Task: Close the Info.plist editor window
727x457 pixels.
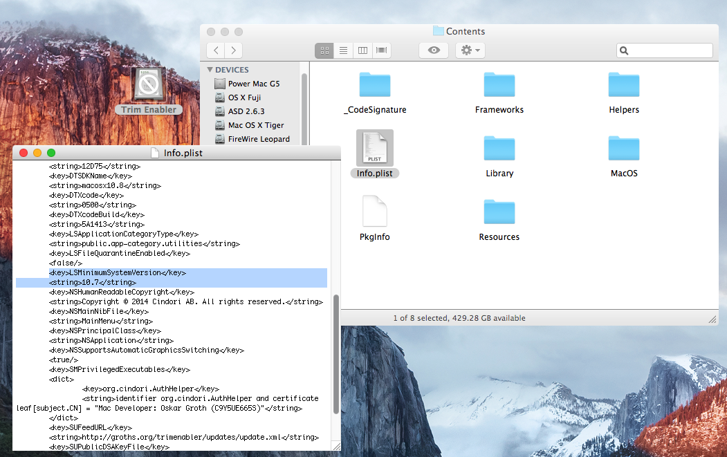Action: tap(24, 153)
